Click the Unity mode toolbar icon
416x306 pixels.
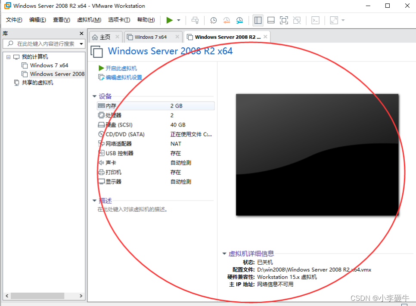coord(297,20)
